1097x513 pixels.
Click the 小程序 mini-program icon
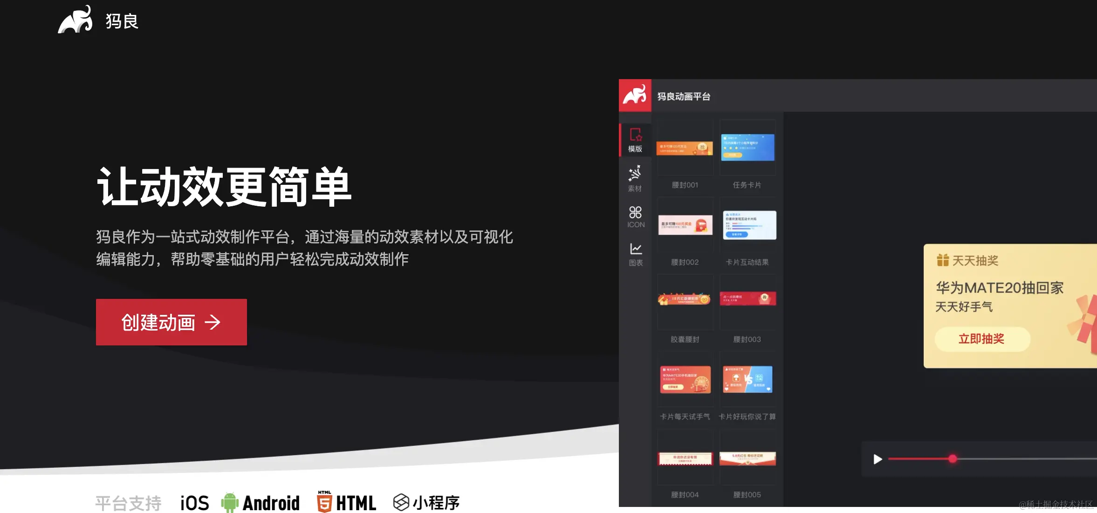[401, 503]
